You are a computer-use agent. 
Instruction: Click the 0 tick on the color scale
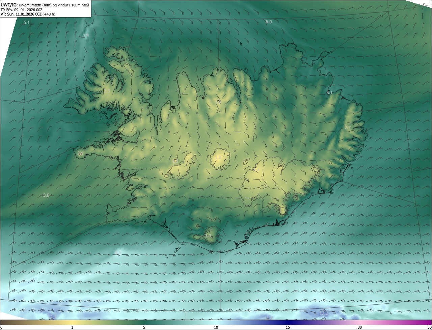[1, 327]
